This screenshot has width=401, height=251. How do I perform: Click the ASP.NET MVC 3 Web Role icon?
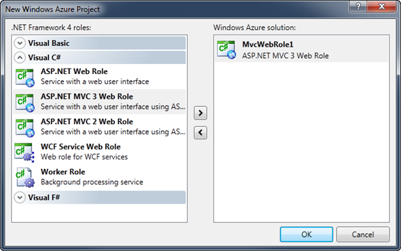(x=25, y=103)
